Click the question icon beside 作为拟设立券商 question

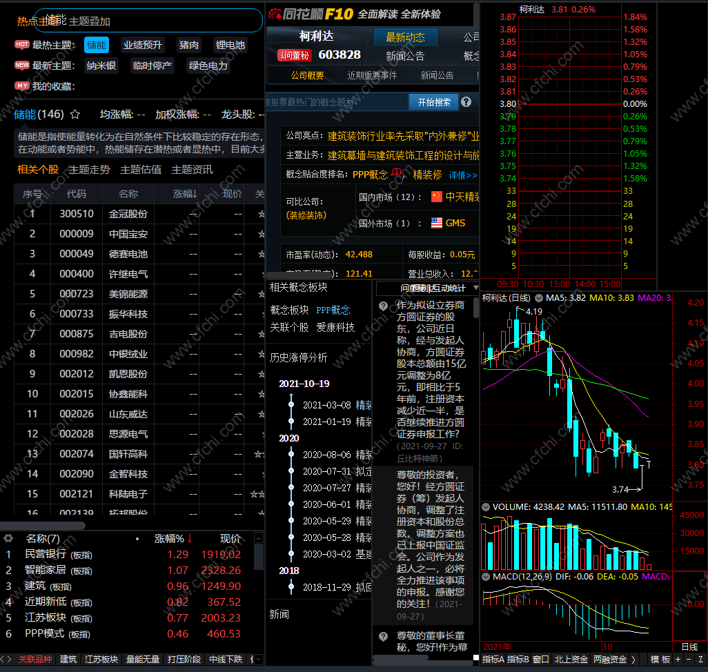(x=384, y=306)
